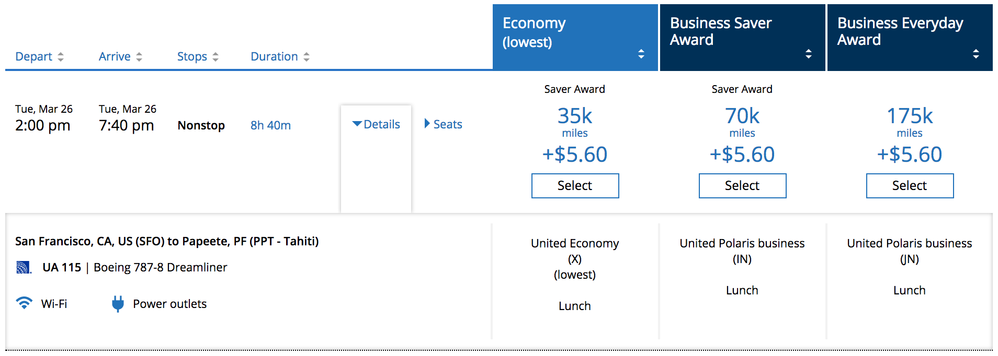The height and width of the screenshot is (356, 998).
Task: Click the 8h 40m duration link
Action: click(x=270, y=125)
